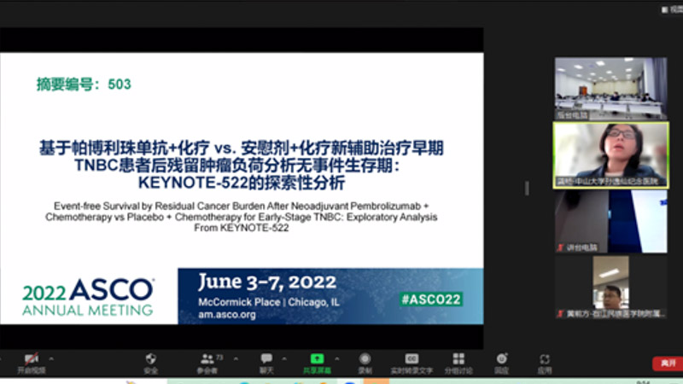683x384 pixels.
Task: Open the 安全 security shield menu
Action: tap(151, 364)
